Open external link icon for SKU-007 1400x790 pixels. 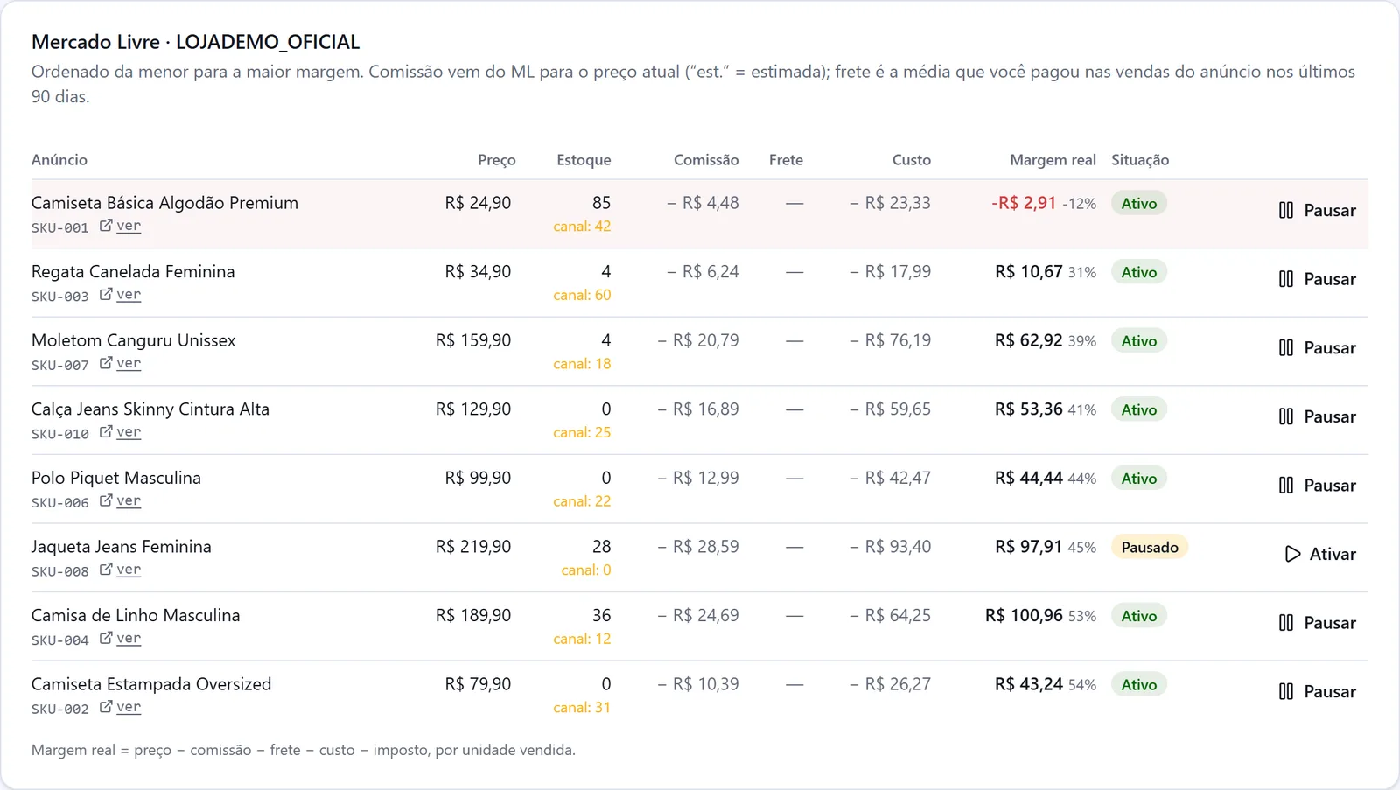106,363
